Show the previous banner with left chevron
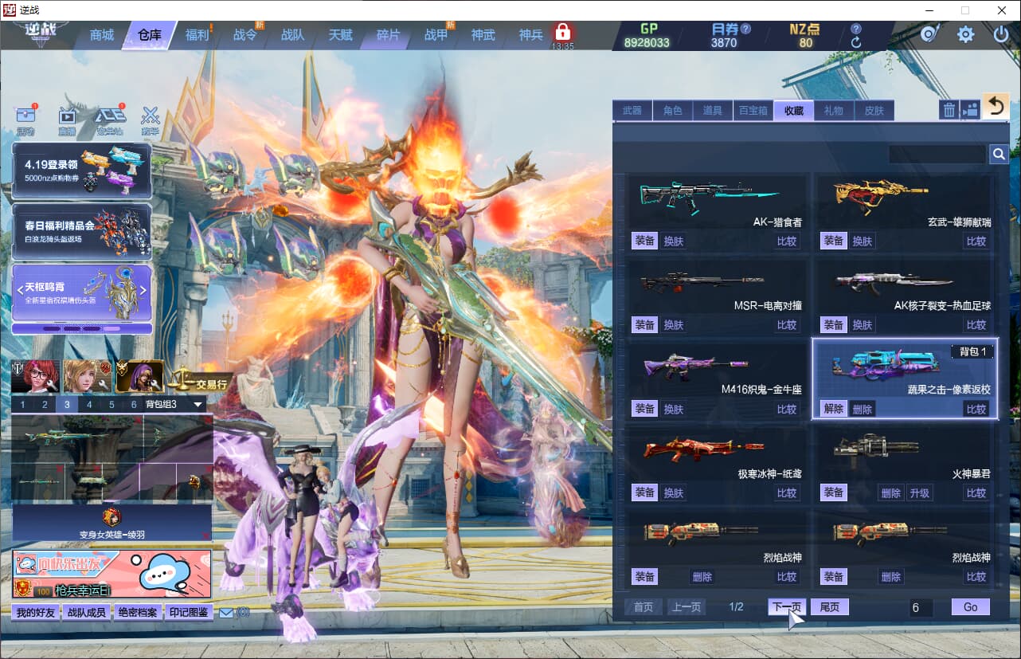Screen dimensions: 1021x659 (x=21, y=290)
